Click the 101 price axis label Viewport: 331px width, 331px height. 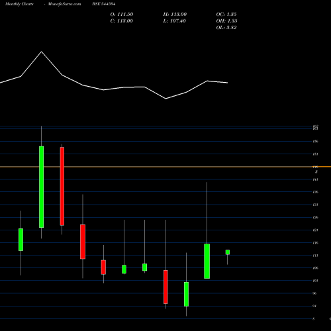click(x=316, y=281)
